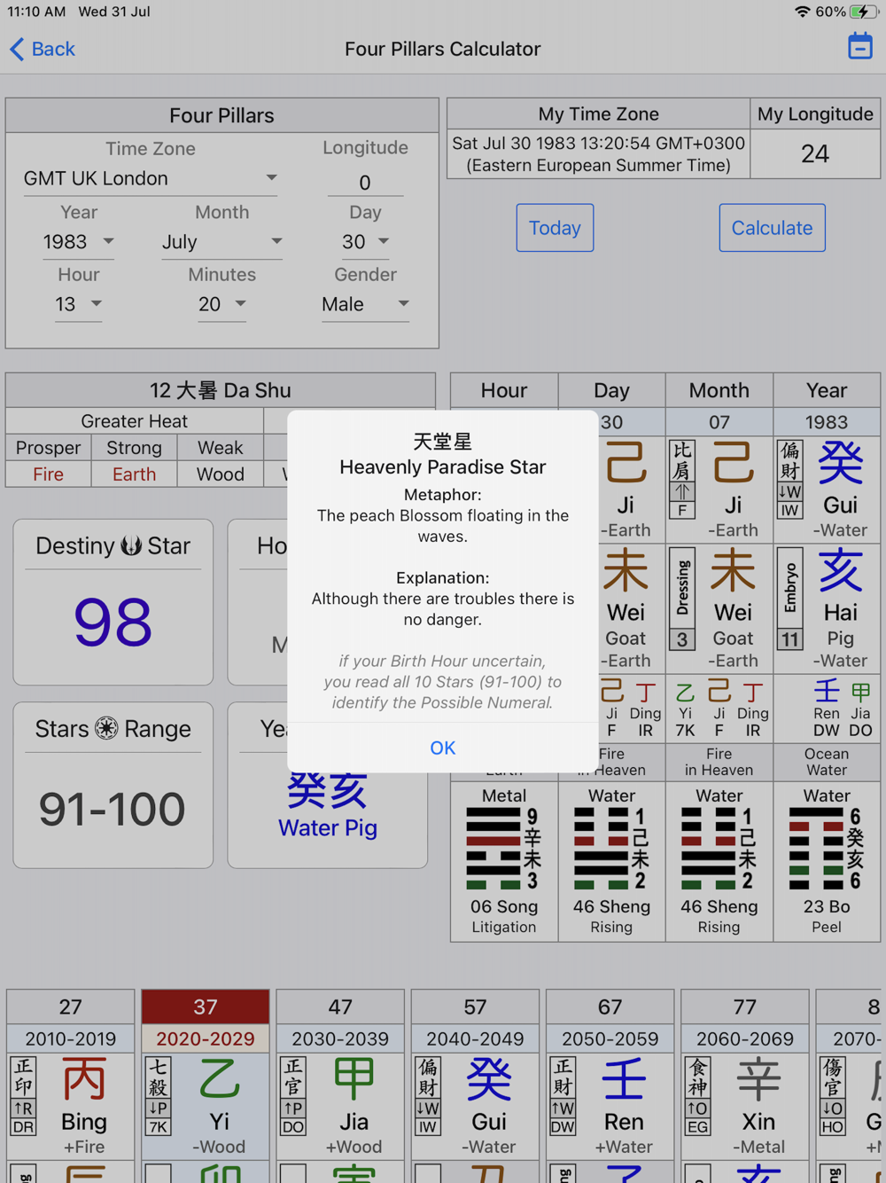Screen dimensions: 886x1183
Task: Open the GMT UK London time zone dropdown
Action: [x=151, y=178]
